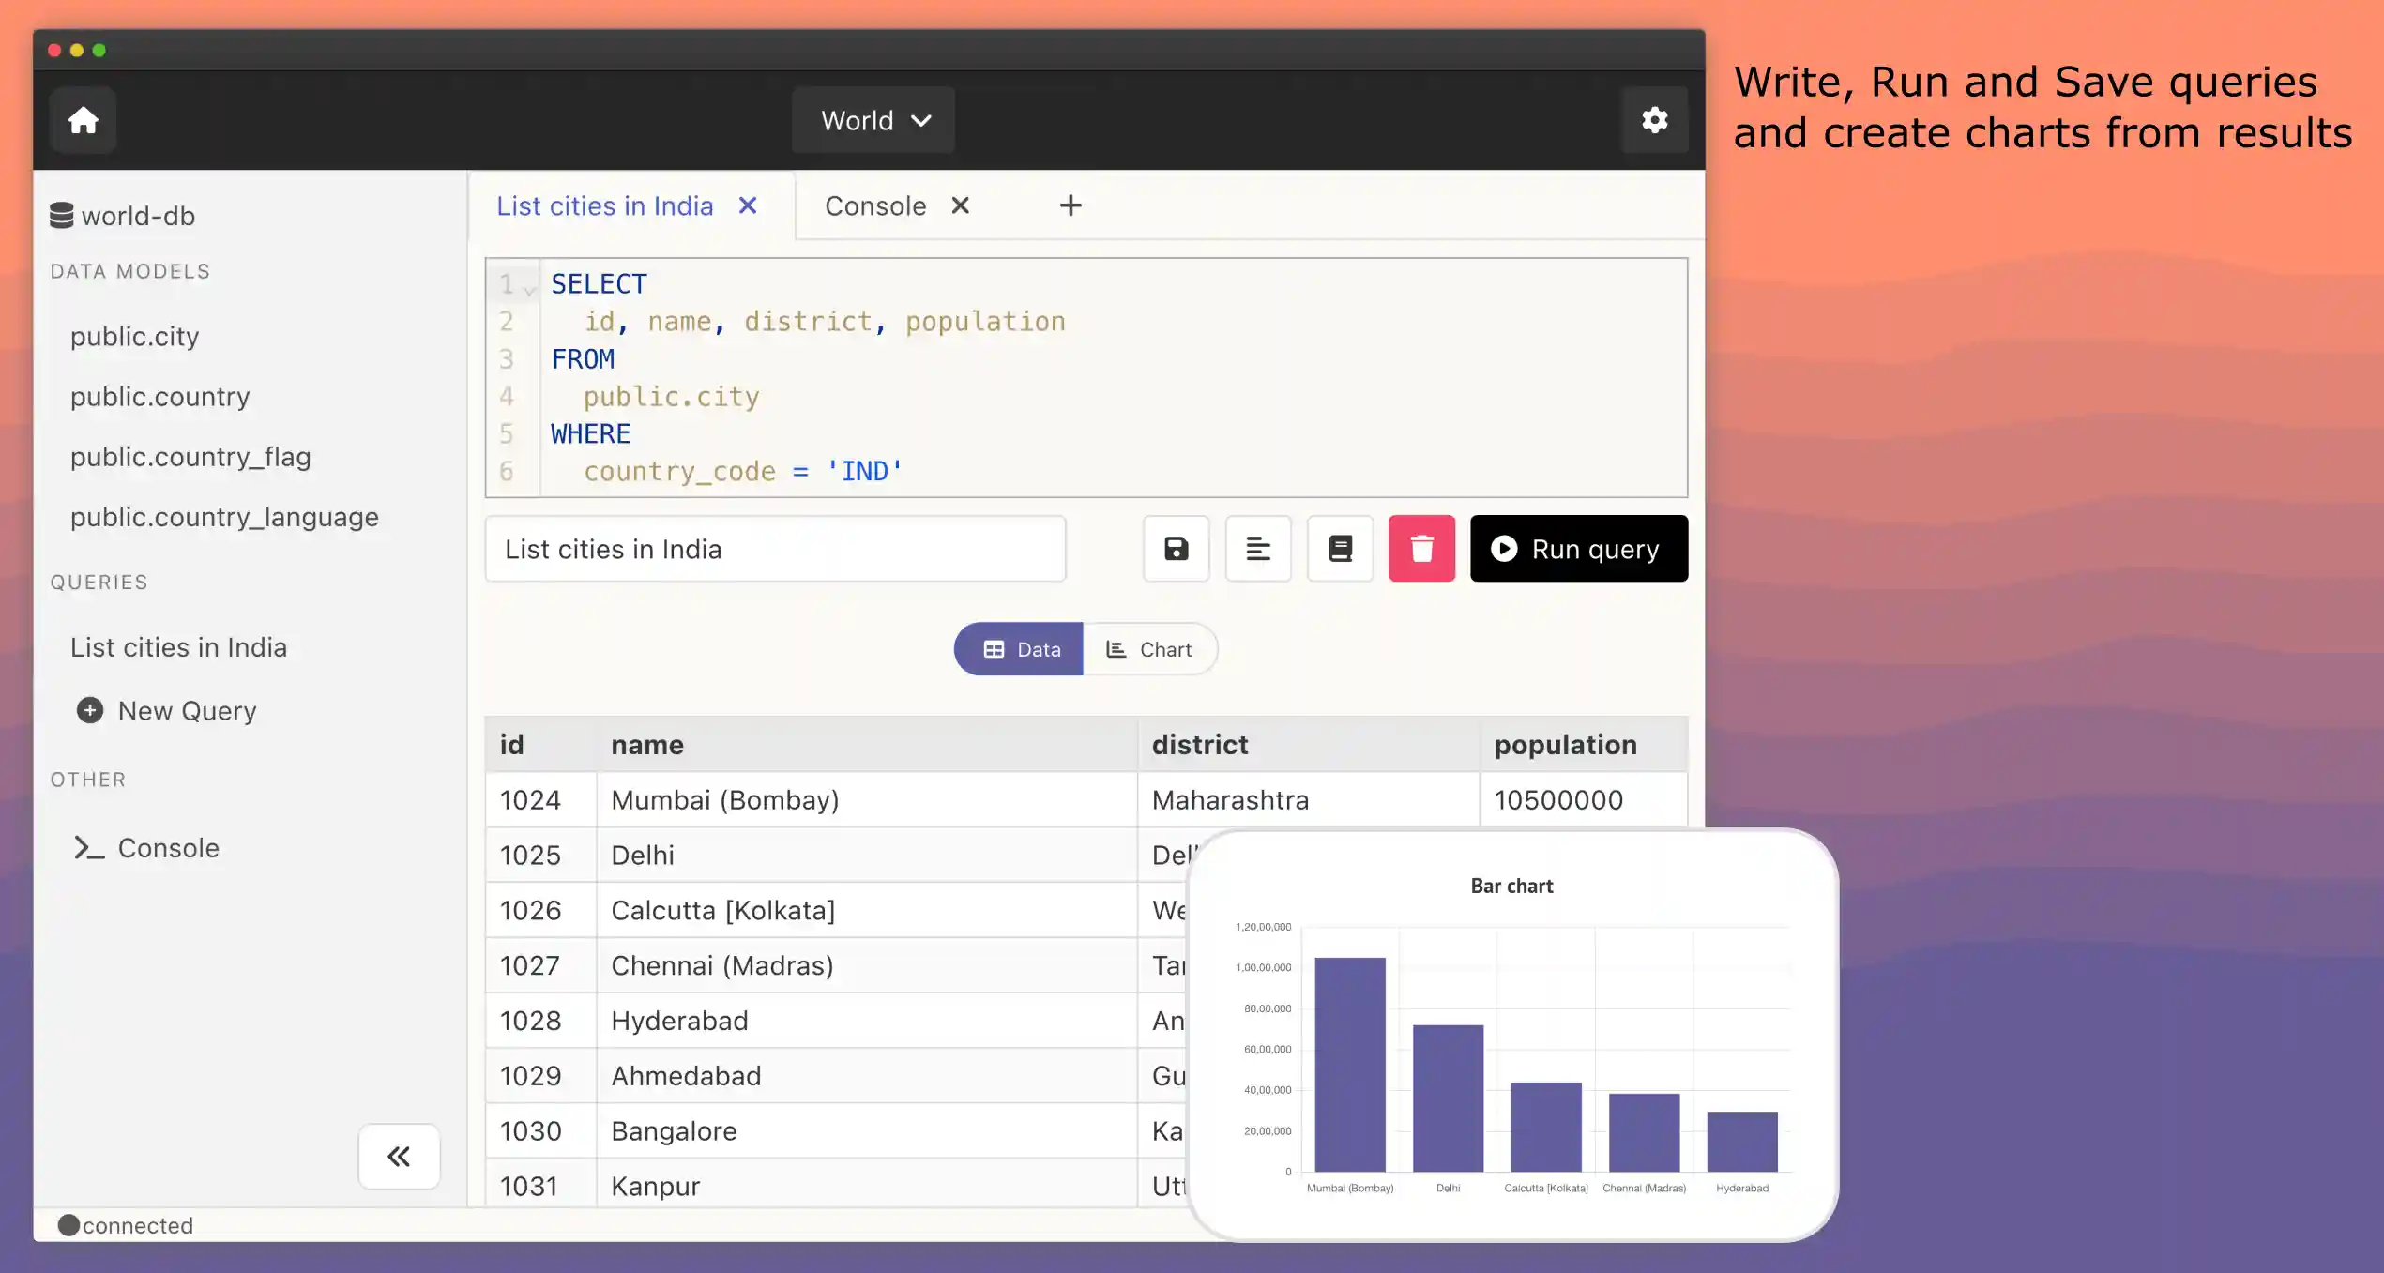The width and height of the screenshot is (2384, 1273).
Task: Click the query name input field
Action: coord(774,549)
